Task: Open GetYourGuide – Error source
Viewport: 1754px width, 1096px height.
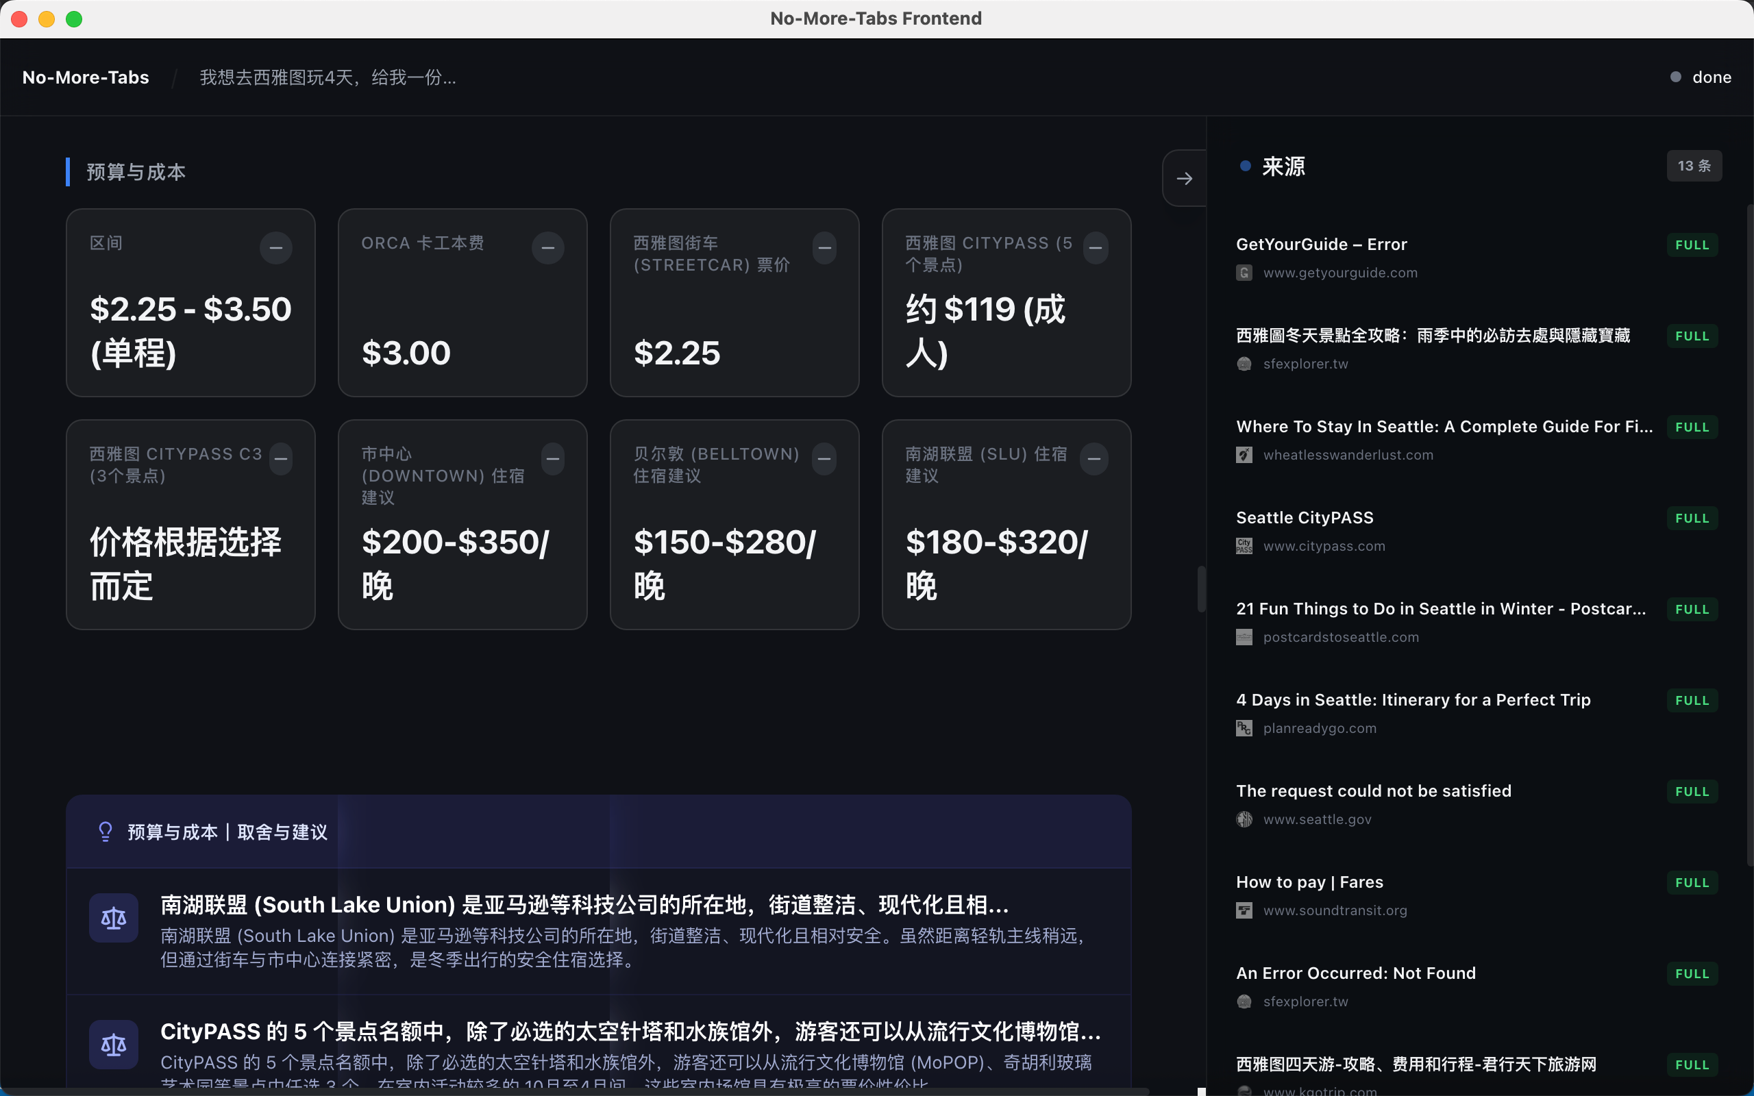Action: (x=1321, y=245)
